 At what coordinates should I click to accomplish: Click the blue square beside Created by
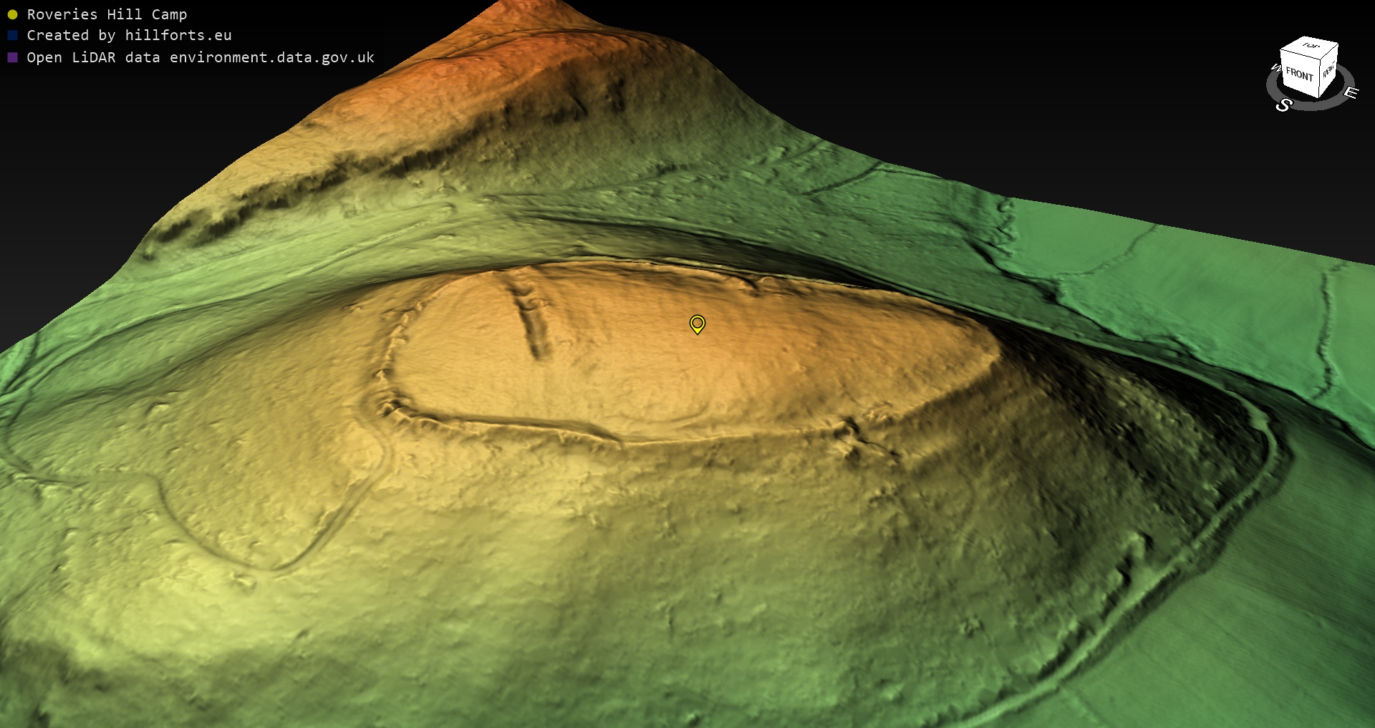pos(12,35)
